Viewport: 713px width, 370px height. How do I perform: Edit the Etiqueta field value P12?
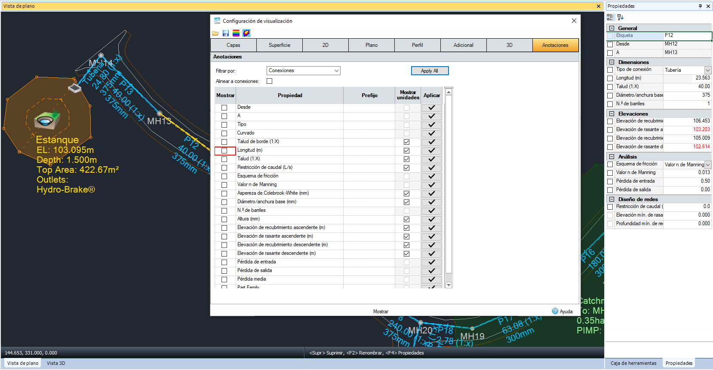click(687, 36)
